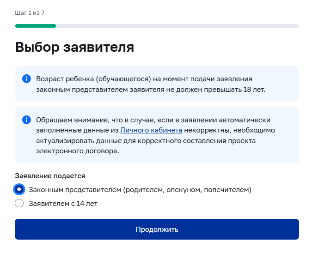This screenshot has height=253, width=312.
Task: Select the legal representative (Законным представителем) radio option
Action: pos(19,189)
